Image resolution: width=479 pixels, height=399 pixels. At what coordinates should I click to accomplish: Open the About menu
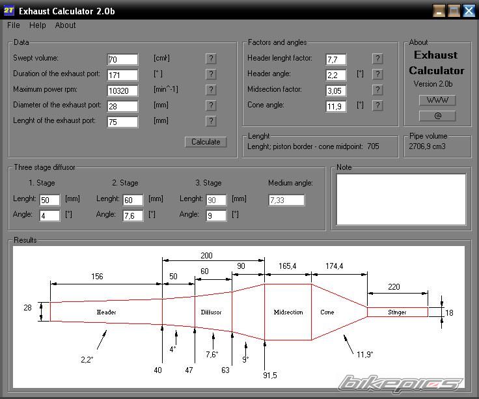(65, 25)
